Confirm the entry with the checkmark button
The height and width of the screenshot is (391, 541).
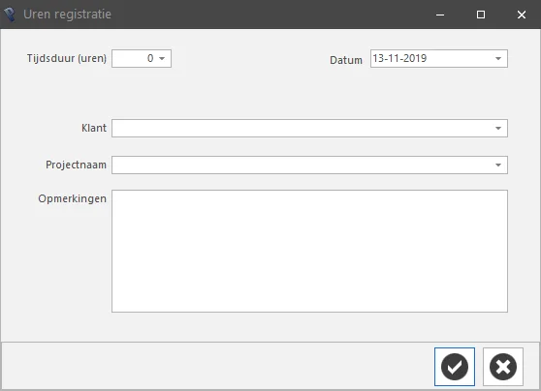pos(455,367)
